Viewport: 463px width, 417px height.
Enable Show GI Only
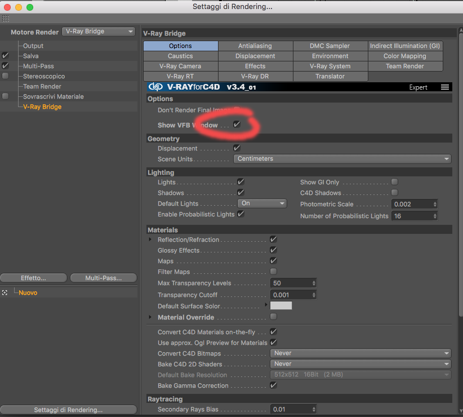pos(394,181)
